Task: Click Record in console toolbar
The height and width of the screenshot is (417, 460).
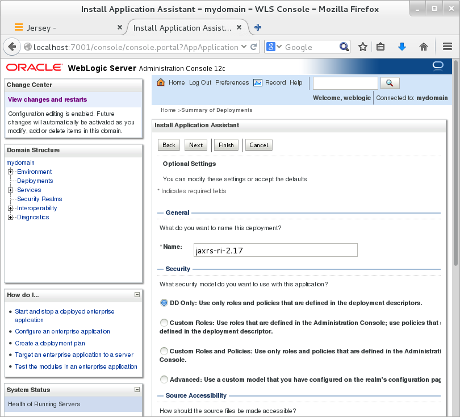Action: [x=275, y=83]
